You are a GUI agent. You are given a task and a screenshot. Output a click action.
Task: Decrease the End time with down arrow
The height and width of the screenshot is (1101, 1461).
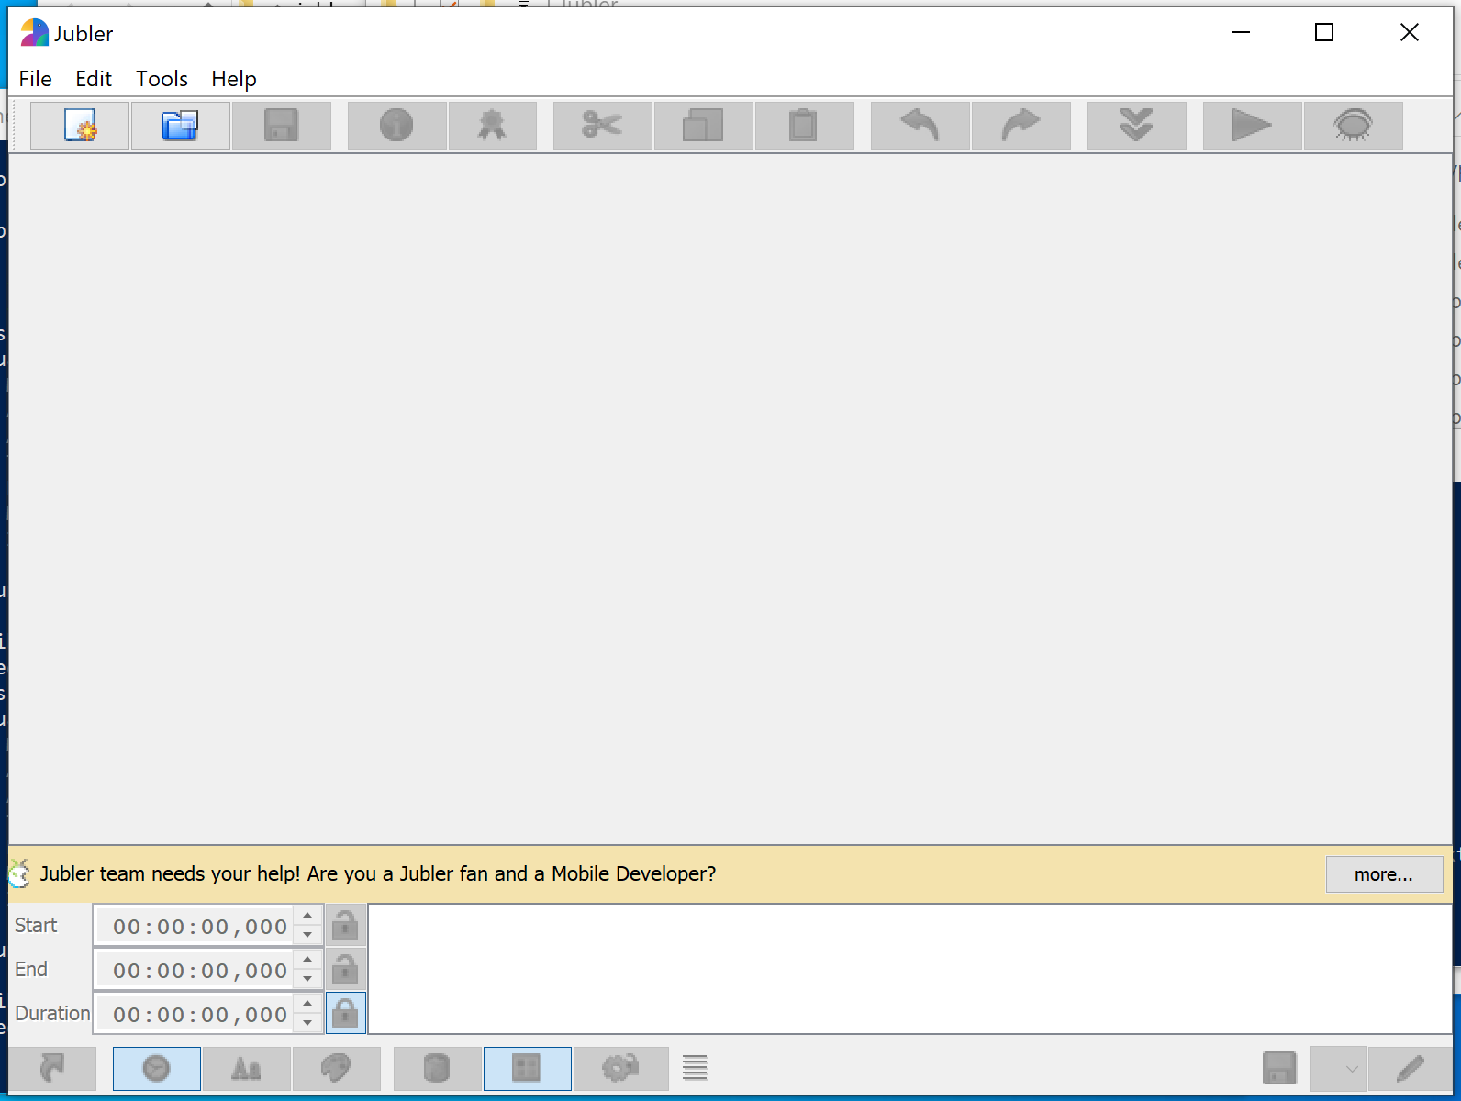click(307, 979)
